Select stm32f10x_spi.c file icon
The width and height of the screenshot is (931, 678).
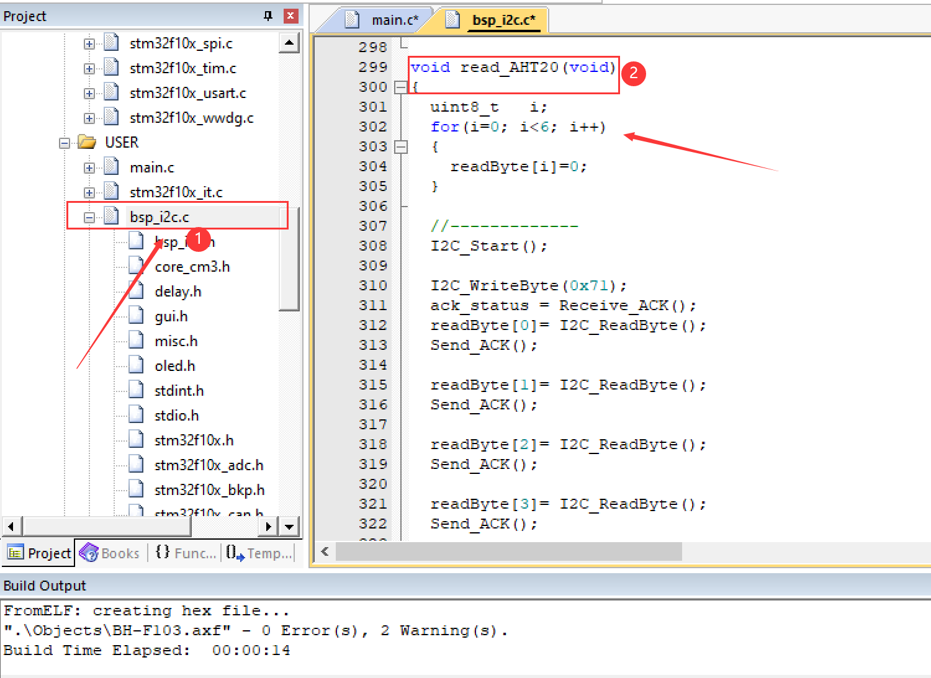[112, 42]
